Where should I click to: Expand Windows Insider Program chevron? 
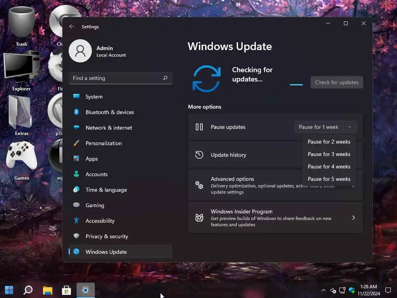pyautogui.click(x=354, y=218)
